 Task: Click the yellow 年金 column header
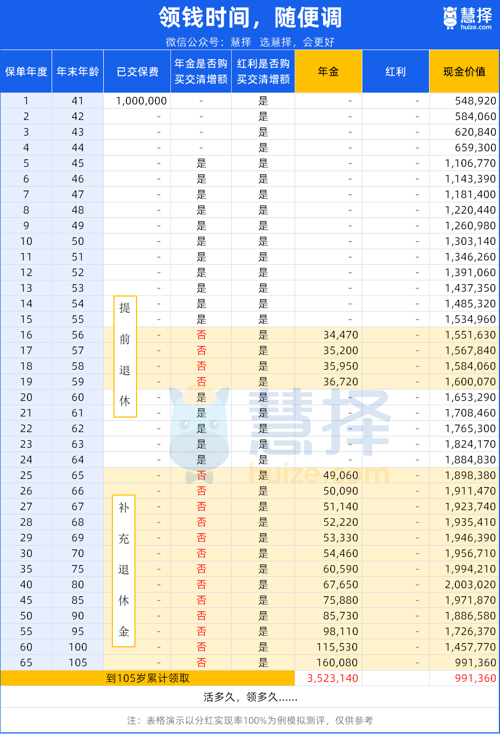(x=328, y=72)
